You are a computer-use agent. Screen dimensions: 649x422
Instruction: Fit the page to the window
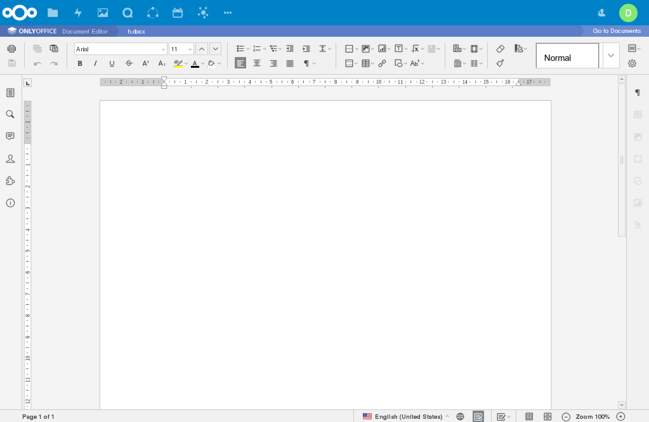pyautogui.click(x=529, y=417)
